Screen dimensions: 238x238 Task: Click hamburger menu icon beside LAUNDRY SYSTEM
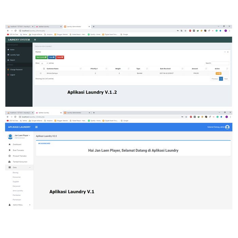pos(35,40)
